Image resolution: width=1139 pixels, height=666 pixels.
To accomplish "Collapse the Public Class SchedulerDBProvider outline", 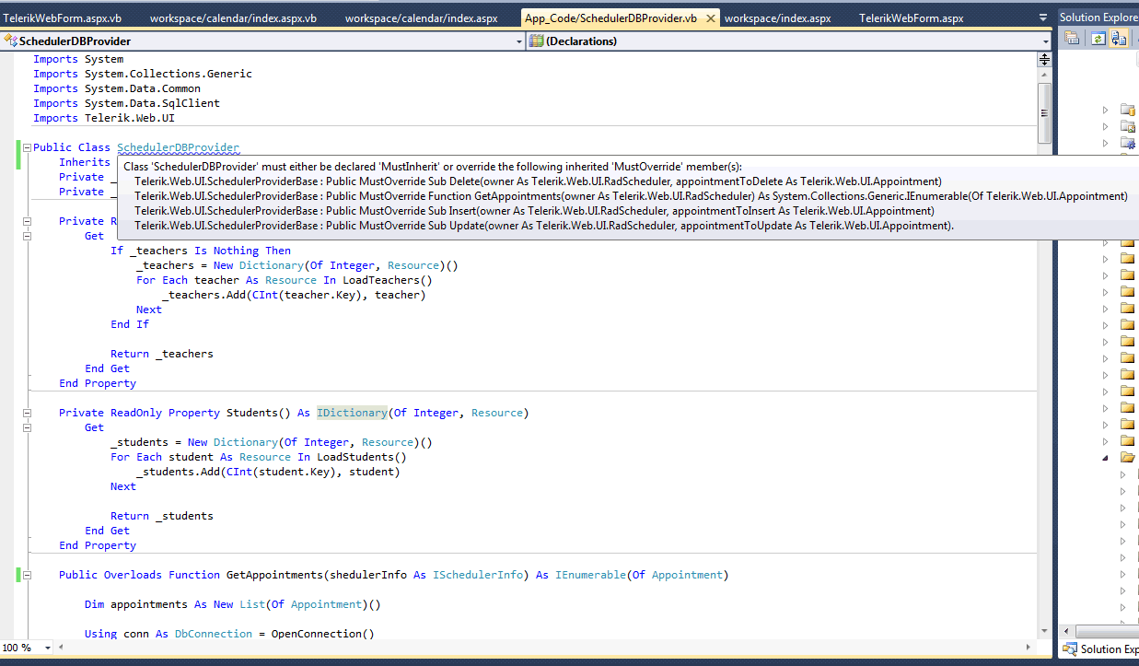I will 27,147.
